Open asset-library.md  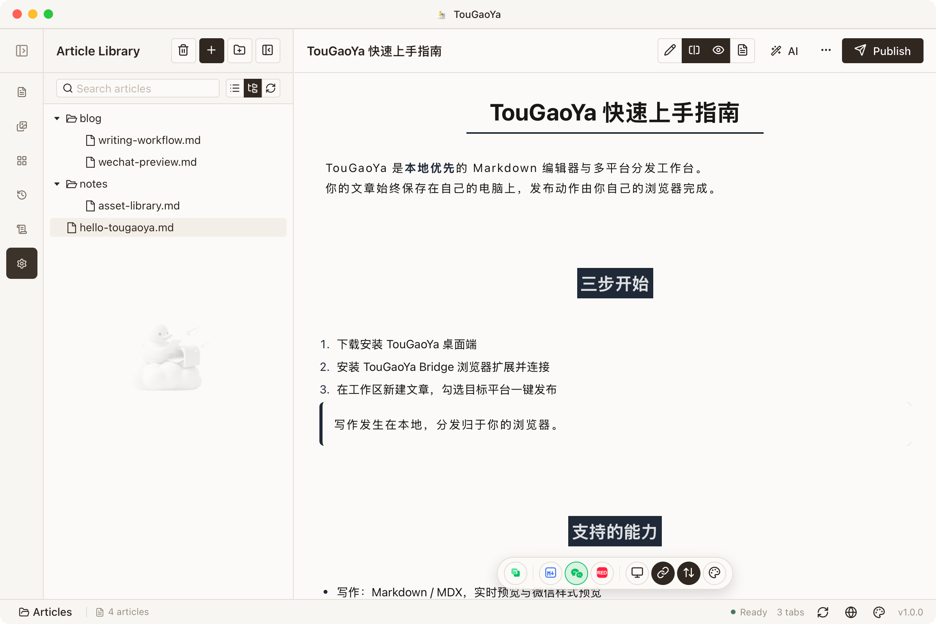tap(168, 206)
